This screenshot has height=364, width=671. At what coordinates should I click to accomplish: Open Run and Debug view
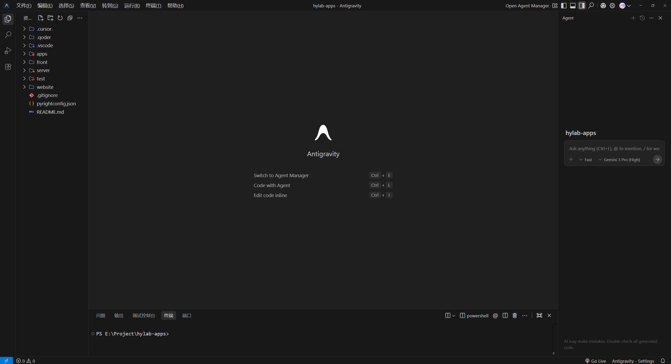(x=8, y=51)
